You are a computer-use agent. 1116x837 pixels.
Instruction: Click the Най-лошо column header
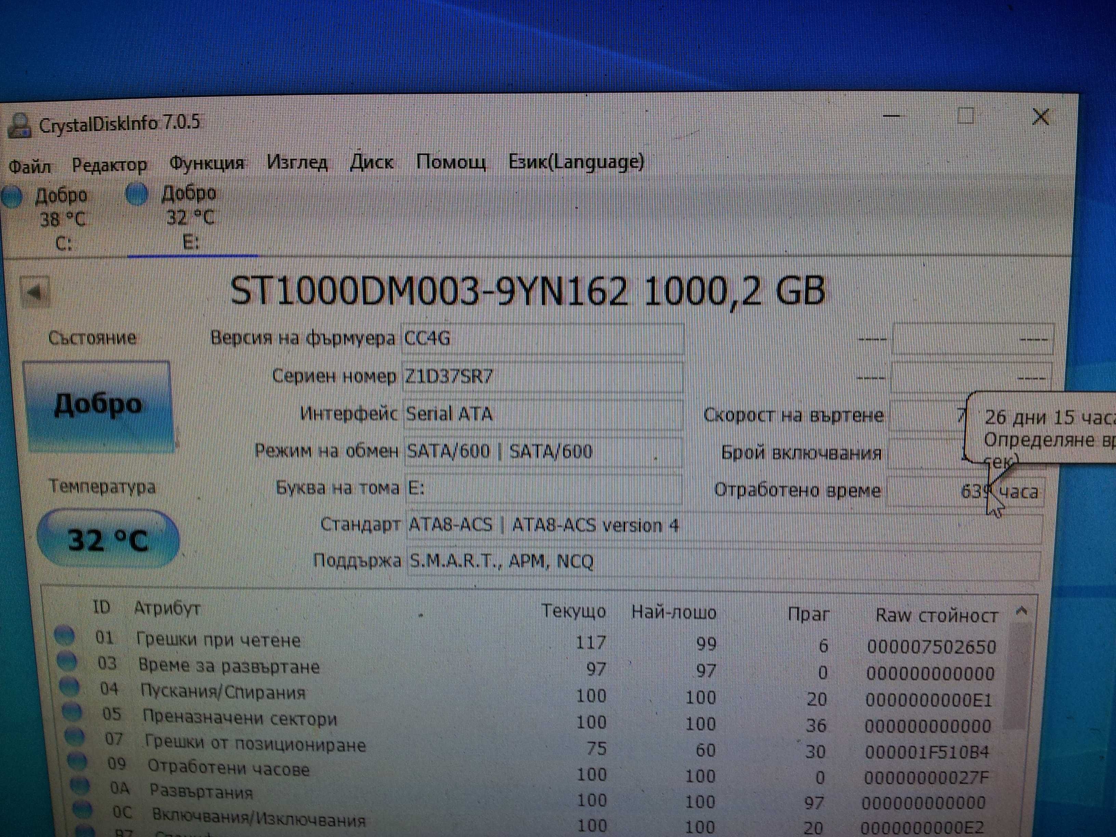674,612
